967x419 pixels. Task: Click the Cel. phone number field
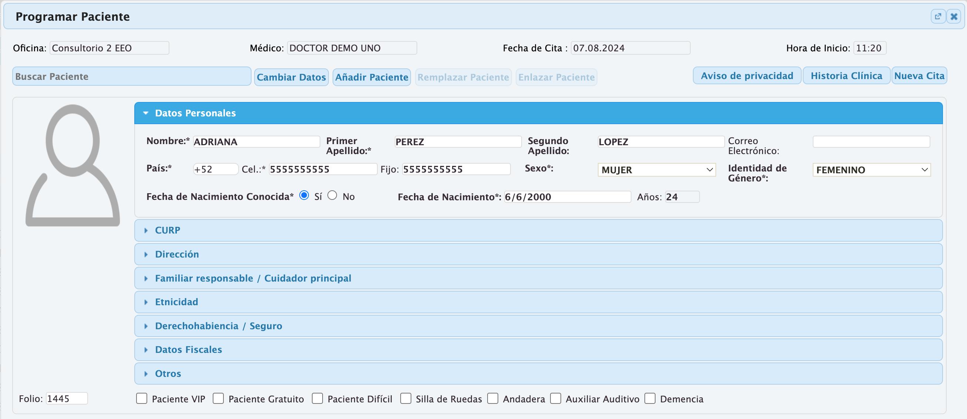pyautogui.click(x=323, y=169)
